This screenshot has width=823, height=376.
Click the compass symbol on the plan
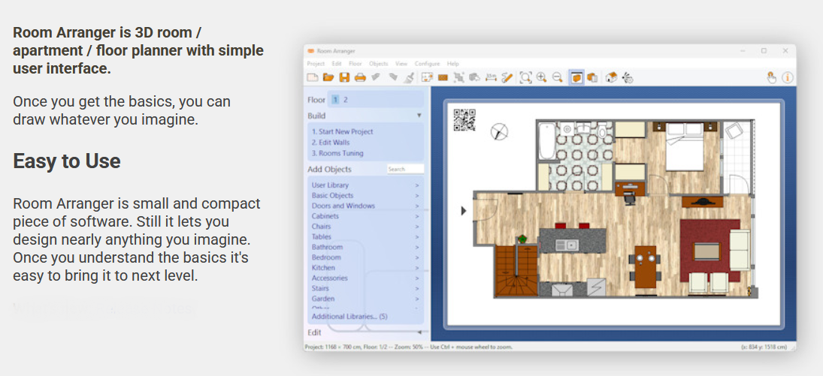[499, 131]
